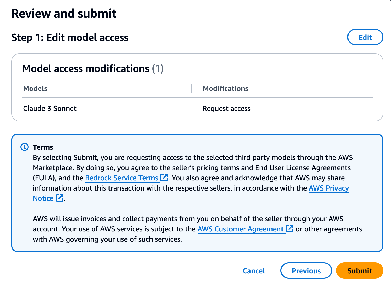Viewport: 391px width, 283px height.
Task: Click divider between Models and Modifications columns
Action: coord(192,88)
